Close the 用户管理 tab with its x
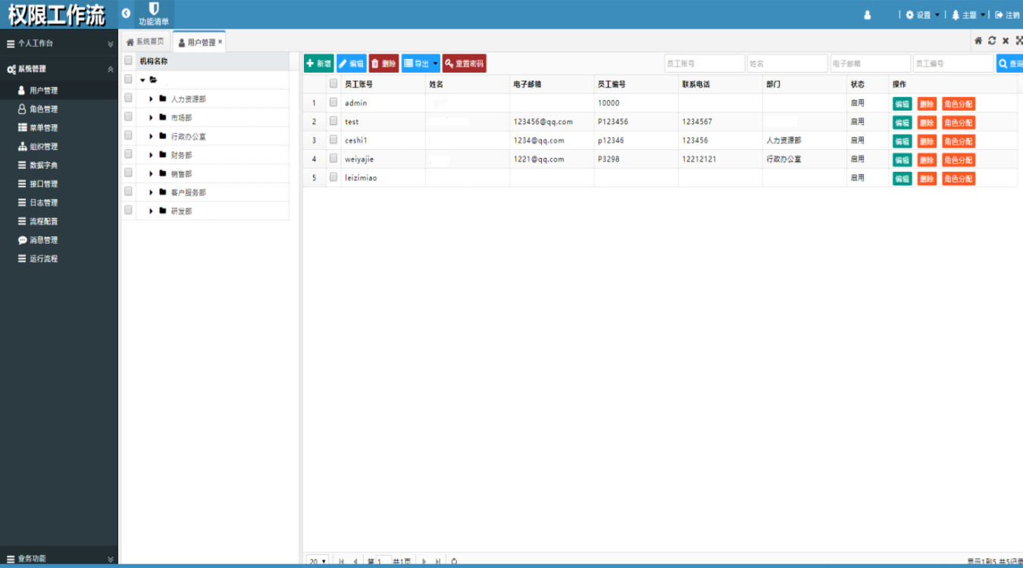This screenshot has height=568, width=1023. [221, 42]
